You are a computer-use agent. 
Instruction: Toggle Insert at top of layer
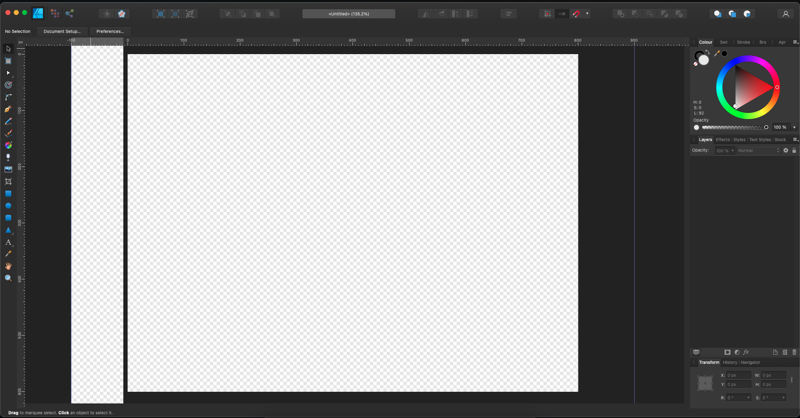coord(732,14)
